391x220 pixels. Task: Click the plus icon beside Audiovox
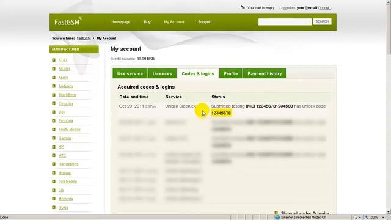54,86
